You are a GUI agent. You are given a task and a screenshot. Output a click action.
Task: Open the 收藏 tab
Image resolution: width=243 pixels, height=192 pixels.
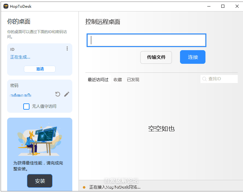118,80
